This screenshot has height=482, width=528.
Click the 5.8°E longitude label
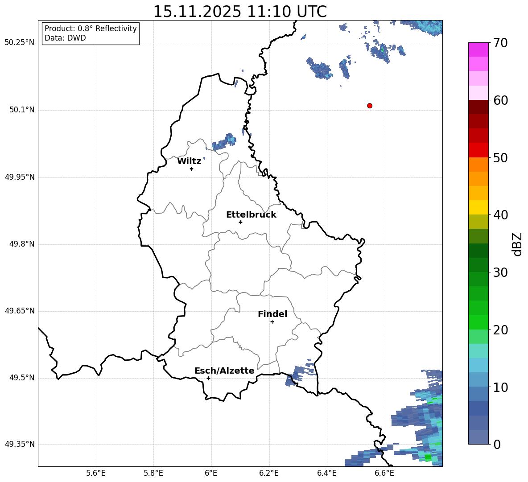(153, 473)
